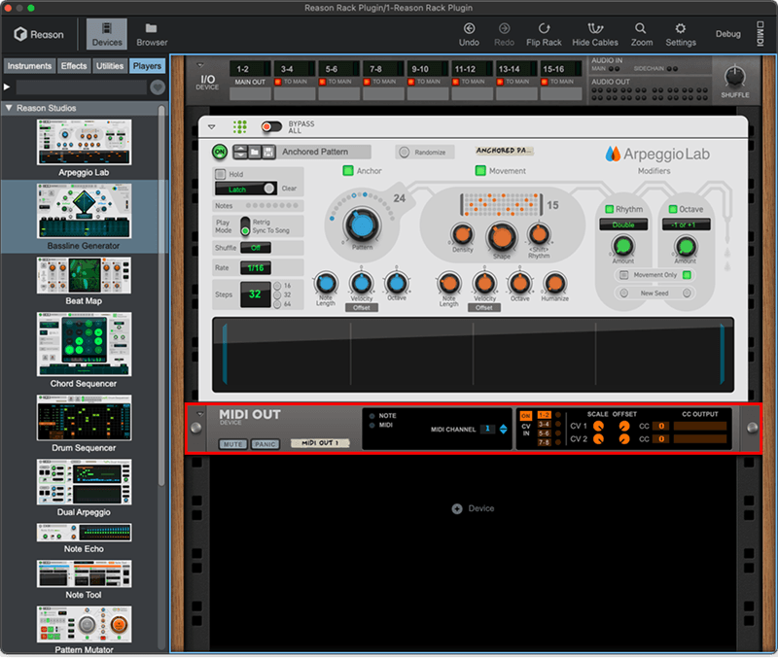Open the Shuffle Off selector
The image size is (778, 658).
click(x=256, y=248)
